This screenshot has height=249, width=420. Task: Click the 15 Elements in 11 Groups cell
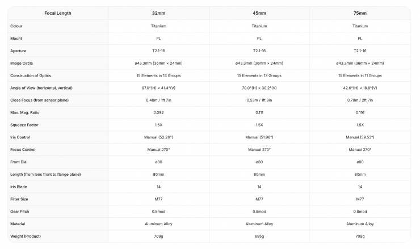coord(360,75)
